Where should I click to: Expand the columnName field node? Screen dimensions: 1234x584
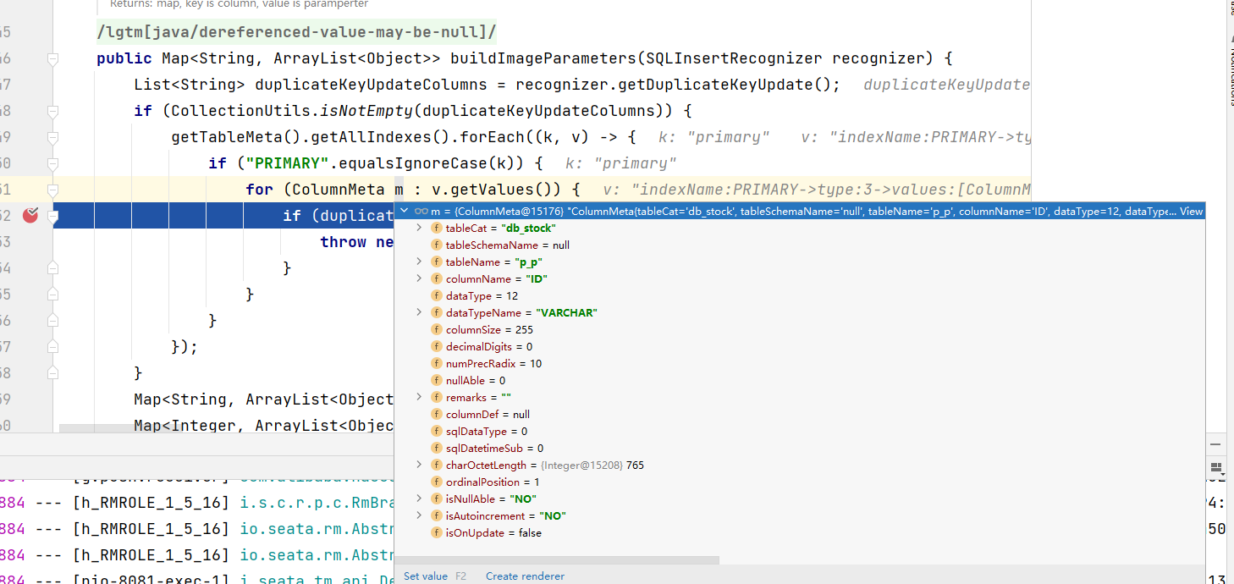419,279
